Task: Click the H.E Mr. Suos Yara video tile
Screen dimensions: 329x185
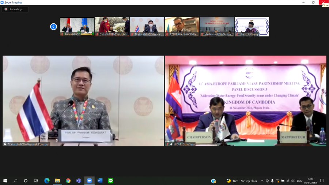Action: coord(246,101)
